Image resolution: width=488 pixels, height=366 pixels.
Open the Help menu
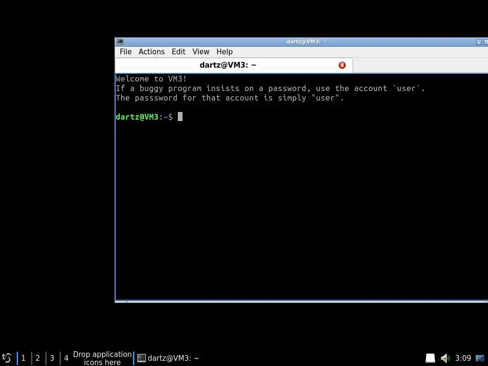pos(224,51)
